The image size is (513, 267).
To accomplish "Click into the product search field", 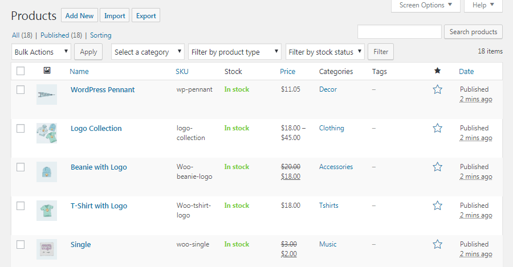I will (399, 32).
